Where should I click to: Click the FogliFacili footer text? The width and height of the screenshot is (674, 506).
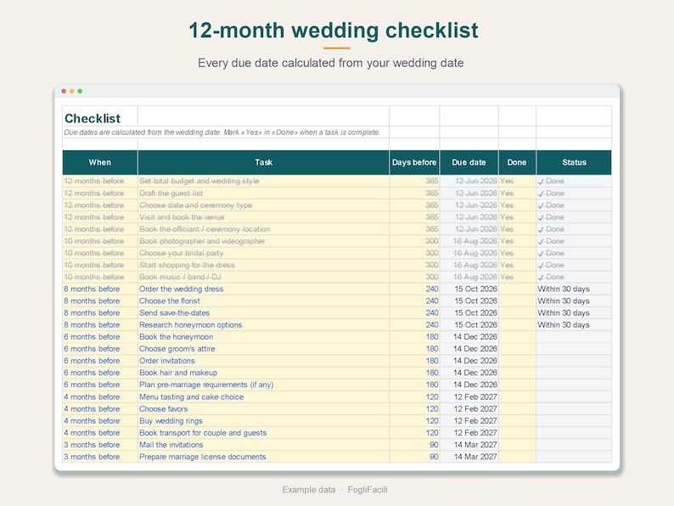pos(368,490)
